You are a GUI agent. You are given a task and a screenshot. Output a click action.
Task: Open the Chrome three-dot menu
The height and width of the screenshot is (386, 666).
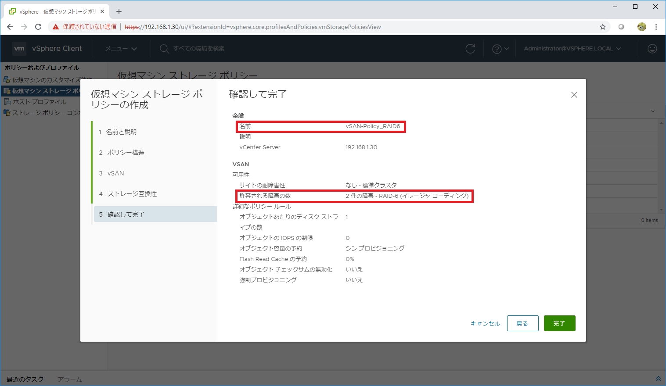coord(656,27)
